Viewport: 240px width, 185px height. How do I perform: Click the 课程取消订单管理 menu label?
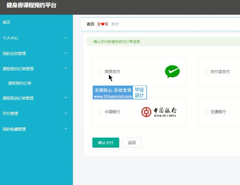point(18,98)
